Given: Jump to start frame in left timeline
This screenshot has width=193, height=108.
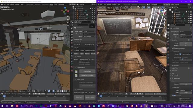Looking at the screenshot, I should pyautogui.click(x=34, y=94).
